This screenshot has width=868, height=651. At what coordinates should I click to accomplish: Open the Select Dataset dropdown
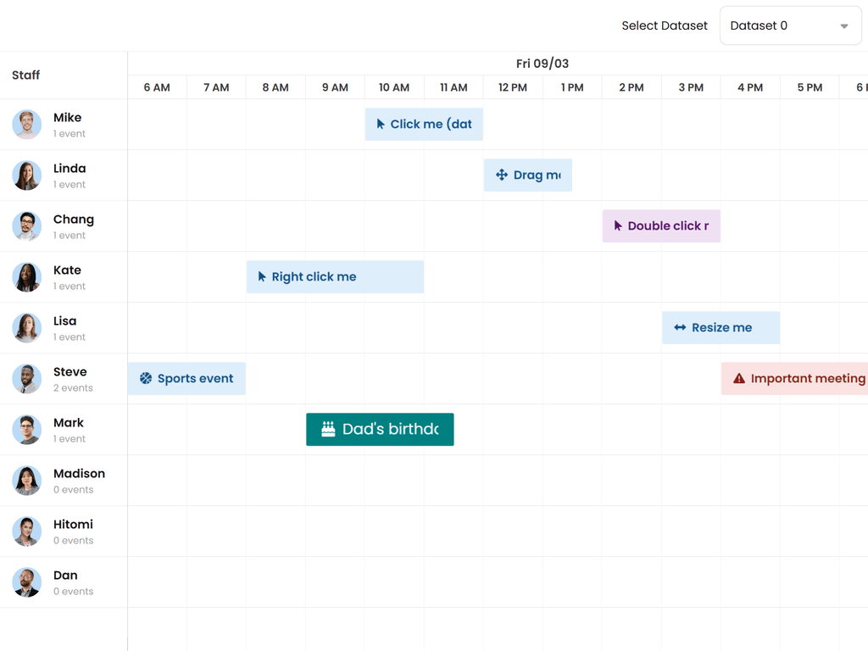[x=790, y=26]
